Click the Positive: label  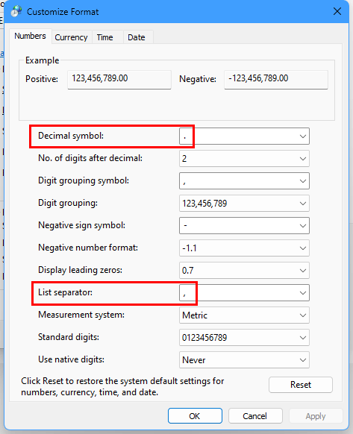42,79
